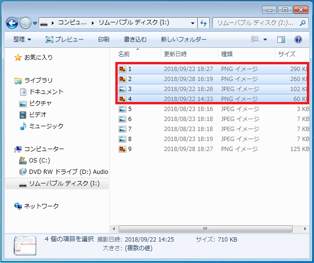Sort by 更新日時 column header

coord(189,54)
